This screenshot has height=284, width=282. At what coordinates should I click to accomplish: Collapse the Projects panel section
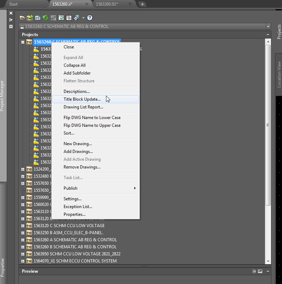click(268, 35)
